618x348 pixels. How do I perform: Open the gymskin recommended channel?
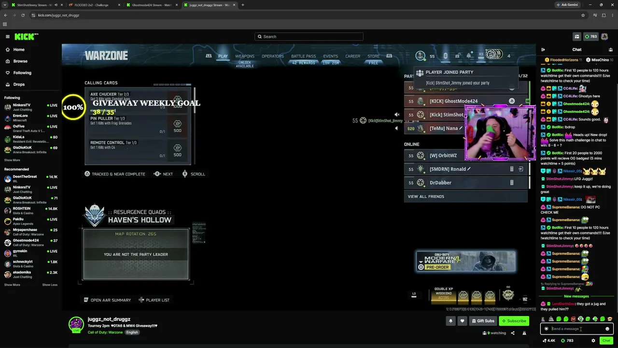pyautogui.click(x=30, y=253)
